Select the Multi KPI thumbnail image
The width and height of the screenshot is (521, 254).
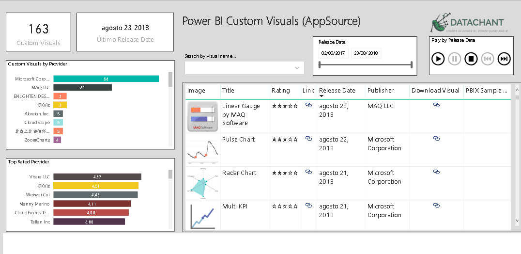[x=203, y=216]
